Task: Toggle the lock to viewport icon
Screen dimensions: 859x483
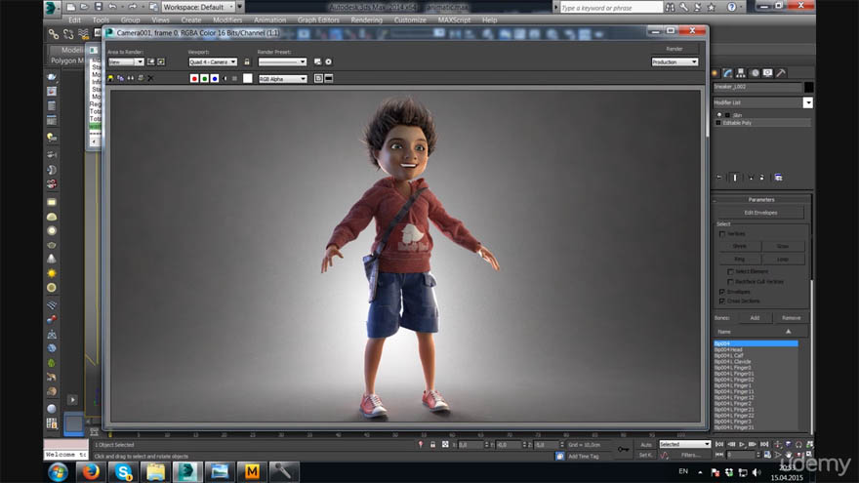Action: click(x=247, y=61)
